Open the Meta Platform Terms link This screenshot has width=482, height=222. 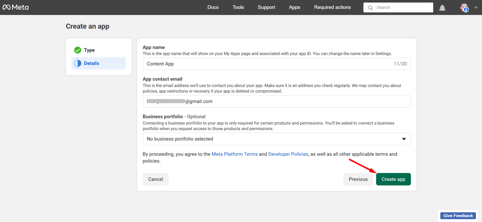click(x=234, y=154)
